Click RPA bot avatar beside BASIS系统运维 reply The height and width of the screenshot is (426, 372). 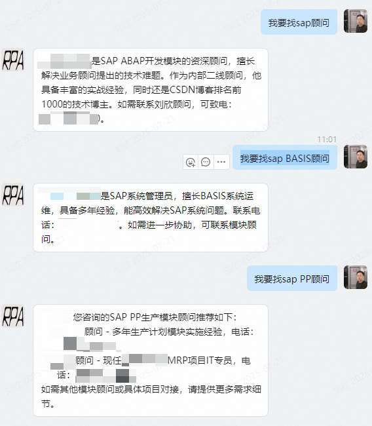[13, 195]
